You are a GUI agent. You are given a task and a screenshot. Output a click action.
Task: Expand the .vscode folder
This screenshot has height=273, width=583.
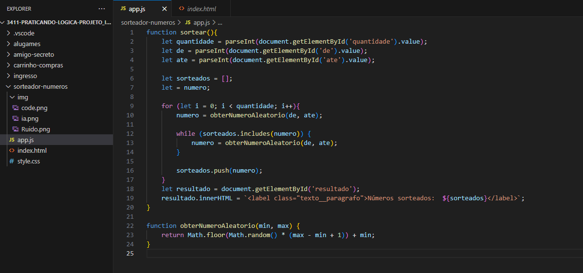tap(8, 33)
